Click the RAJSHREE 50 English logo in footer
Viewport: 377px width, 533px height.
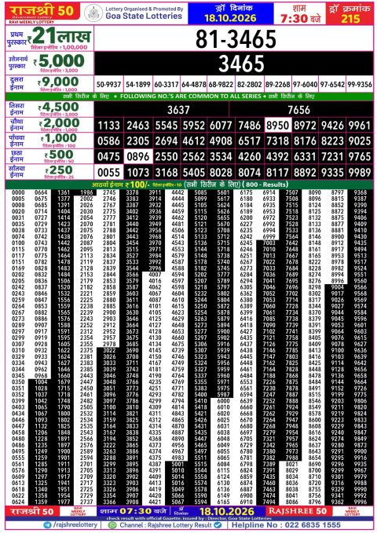click(x=298, y=511)
